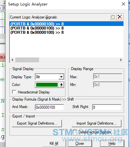Select the third PORTB signal entry
The width and height of the screenshot is (130, 147).
tap(66, 32)
